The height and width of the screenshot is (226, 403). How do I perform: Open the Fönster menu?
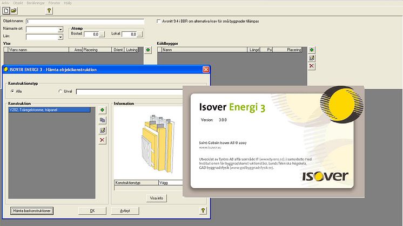(x=54, y=3)
